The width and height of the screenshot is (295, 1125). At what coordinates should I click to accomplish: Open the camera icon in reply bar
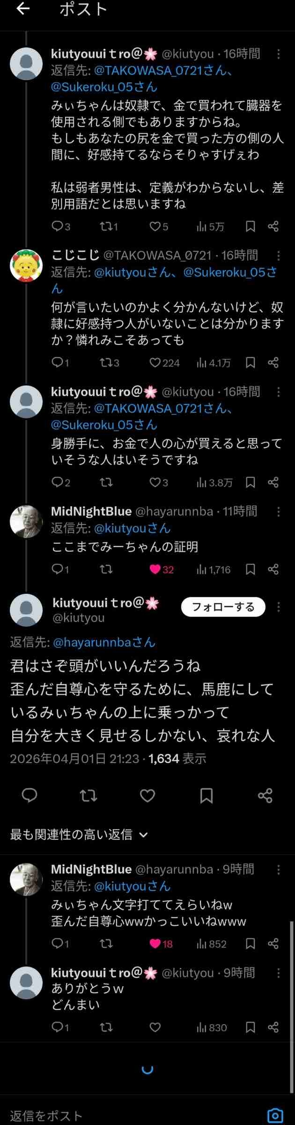tap(275, 1115)
